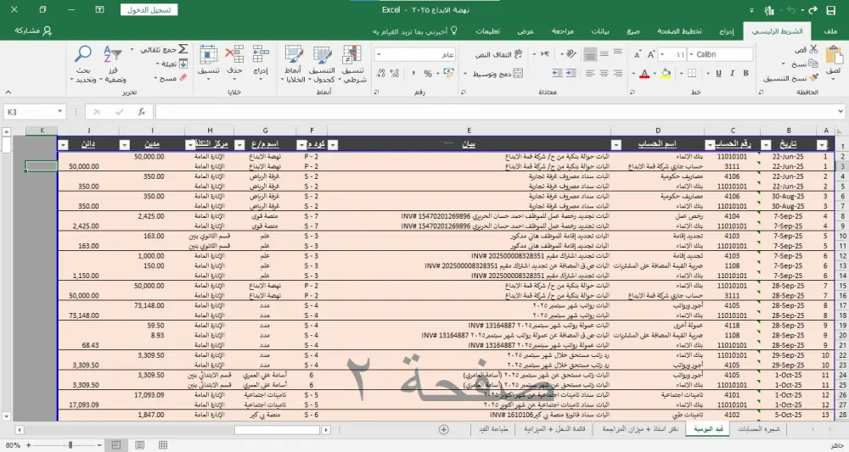
Task: Click the Name Box showing K3
Action: point(35,111)
